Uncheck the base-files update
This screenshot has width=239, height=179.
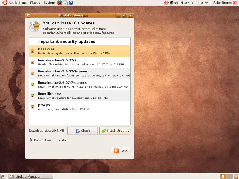33,51
